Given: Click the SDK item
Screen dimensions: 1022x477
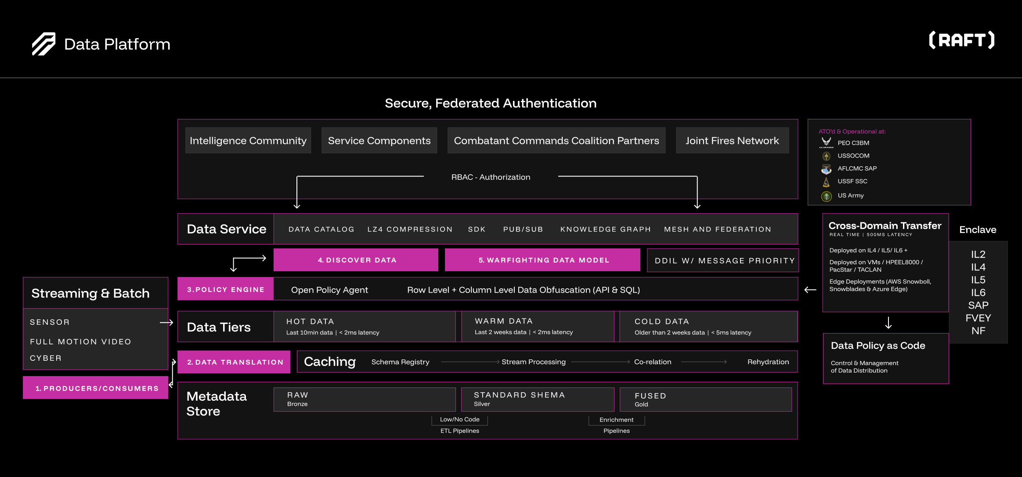Looking at the screenshot, I should (x=477, y=229).
